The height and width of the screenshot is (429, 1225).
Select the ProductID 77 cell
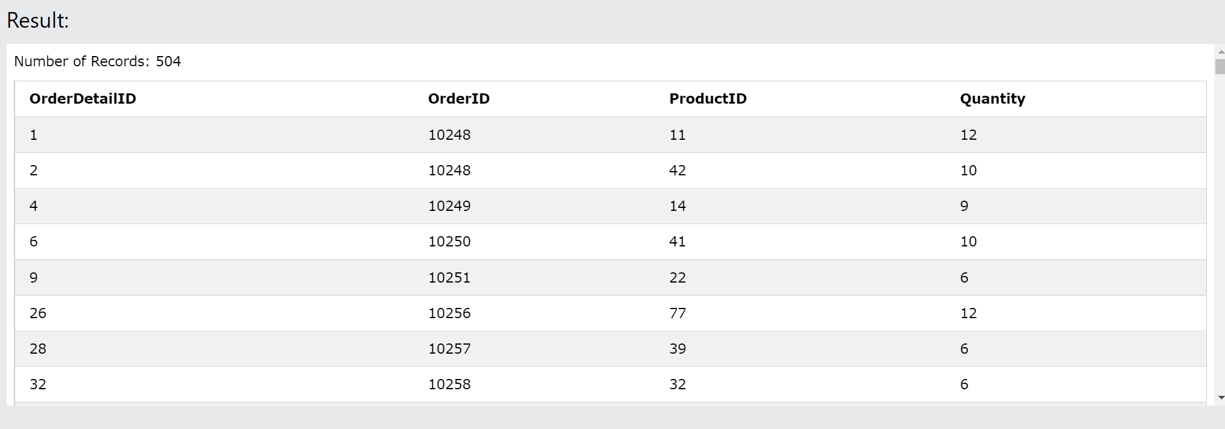[x=678, y=313]
